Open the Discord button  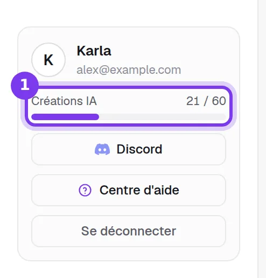(129, 149)
